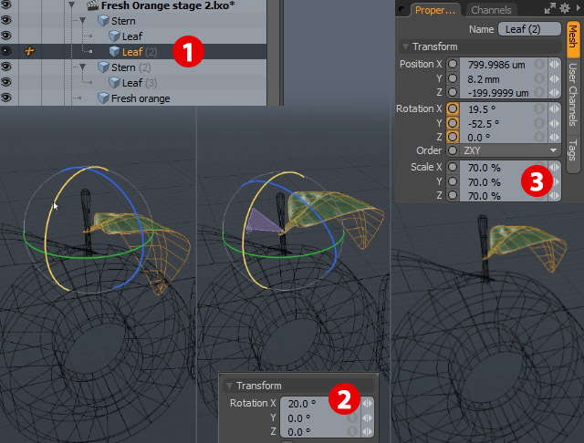The width and height of the screenshot is (584, 443).
Task: Toggle the keyframe circle for Position X
Action: (453, 64)
